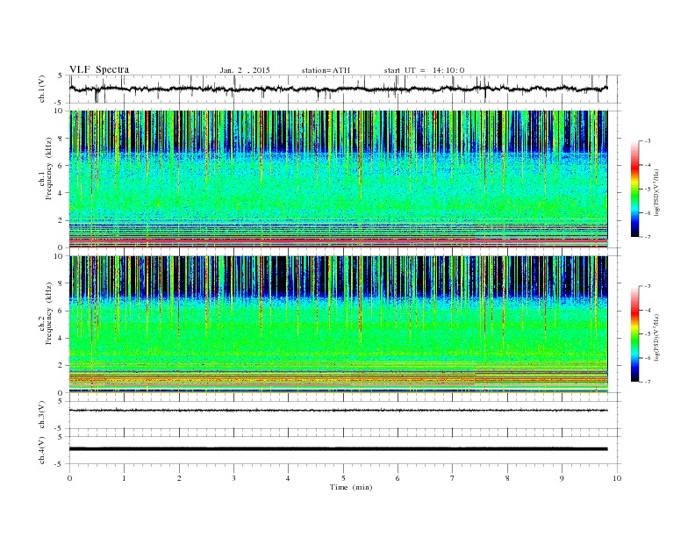Click the ch.1 frequency spectrogram panel
The width and height of the screenshot is (695, 537).
pyautogui.click(x=338, y=179)
